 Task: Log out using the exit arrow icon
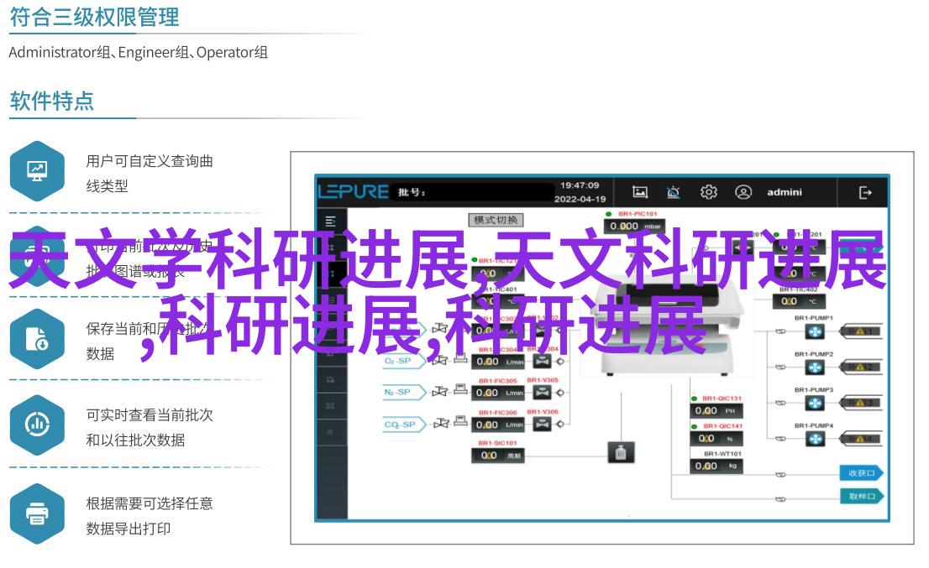pyautogui.click(x=865, y=193)
